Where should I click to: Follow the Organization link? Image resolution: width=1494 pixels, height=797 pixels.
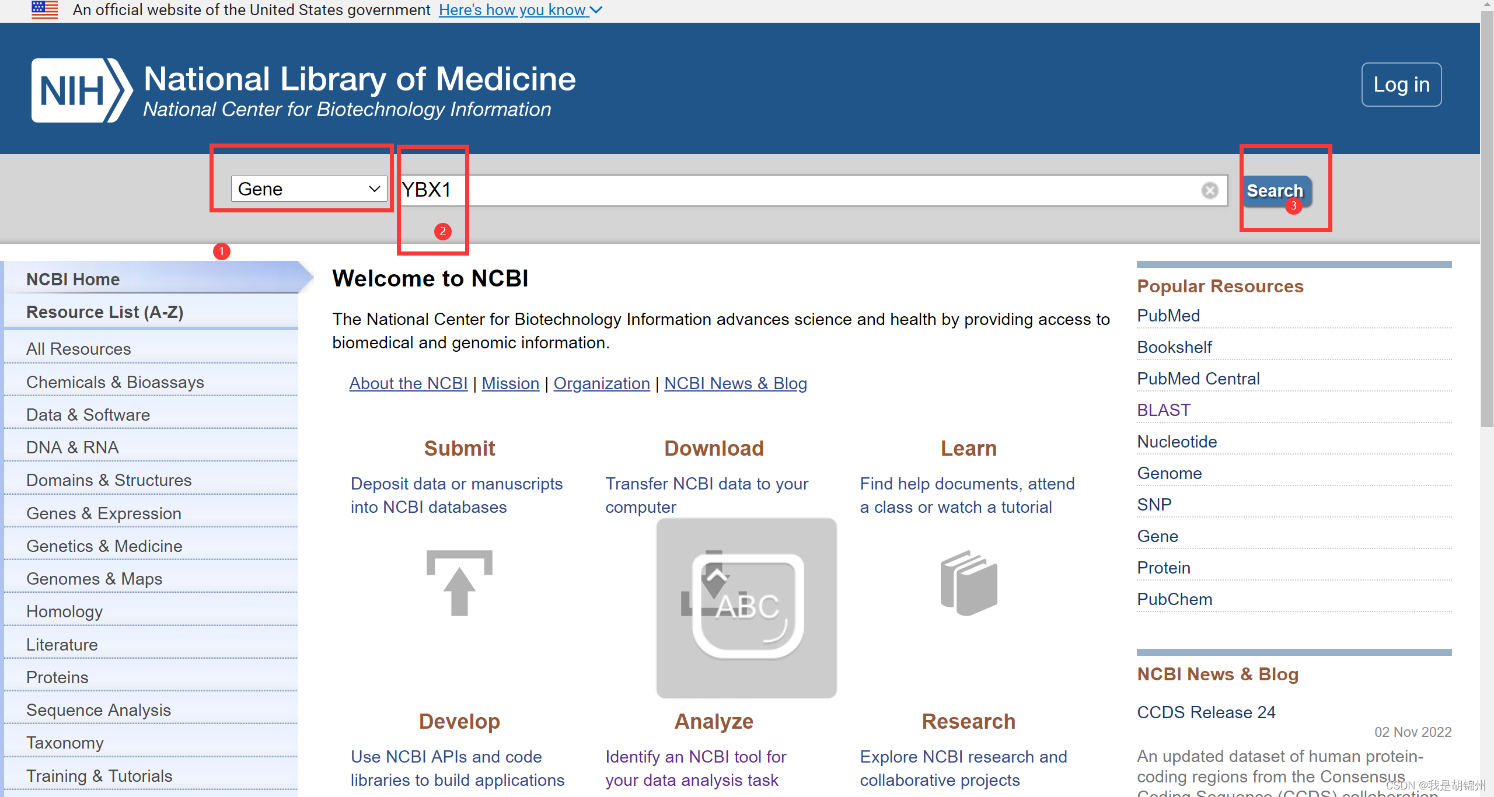click(602, 383)
